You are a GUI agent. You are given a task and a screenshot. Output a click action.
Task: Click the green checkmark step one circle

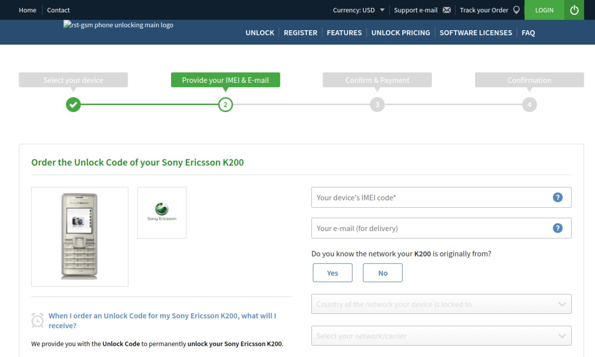[x=73, y=105]
